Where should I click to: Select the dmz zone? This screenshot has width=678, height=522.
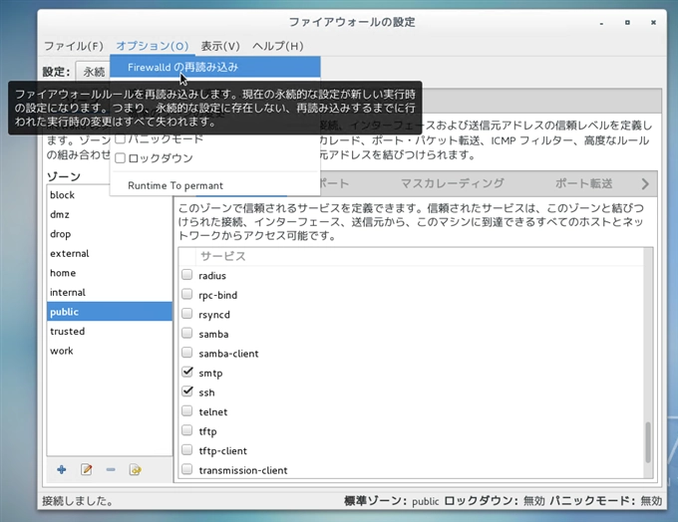tap(109, 214)
